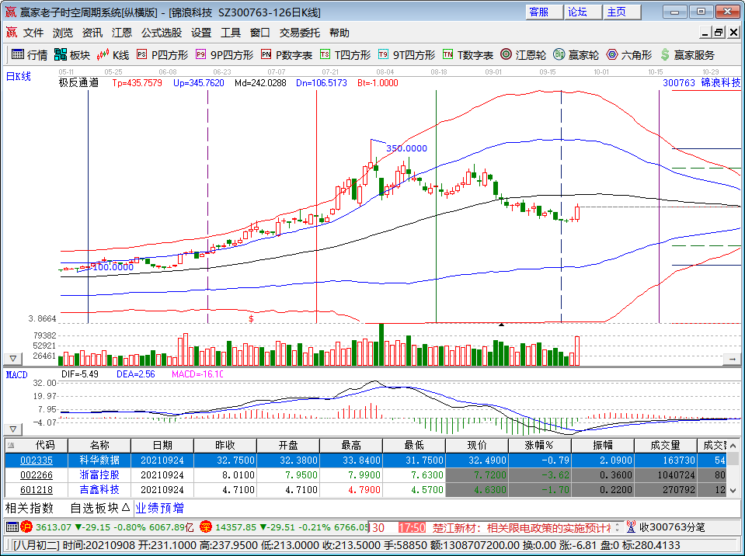
Task: Open the 工具 menu
Action: click(231, 33)
